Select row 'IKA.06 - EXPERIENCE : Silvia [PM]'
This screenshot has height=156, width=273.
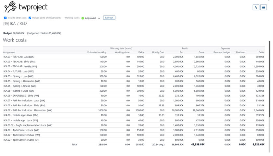tap(134, 96)
